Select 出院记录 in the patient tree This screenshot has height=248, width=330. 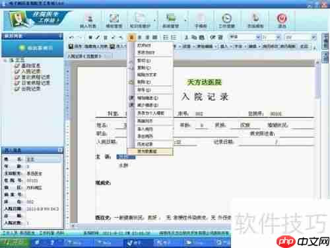[30, 89]
